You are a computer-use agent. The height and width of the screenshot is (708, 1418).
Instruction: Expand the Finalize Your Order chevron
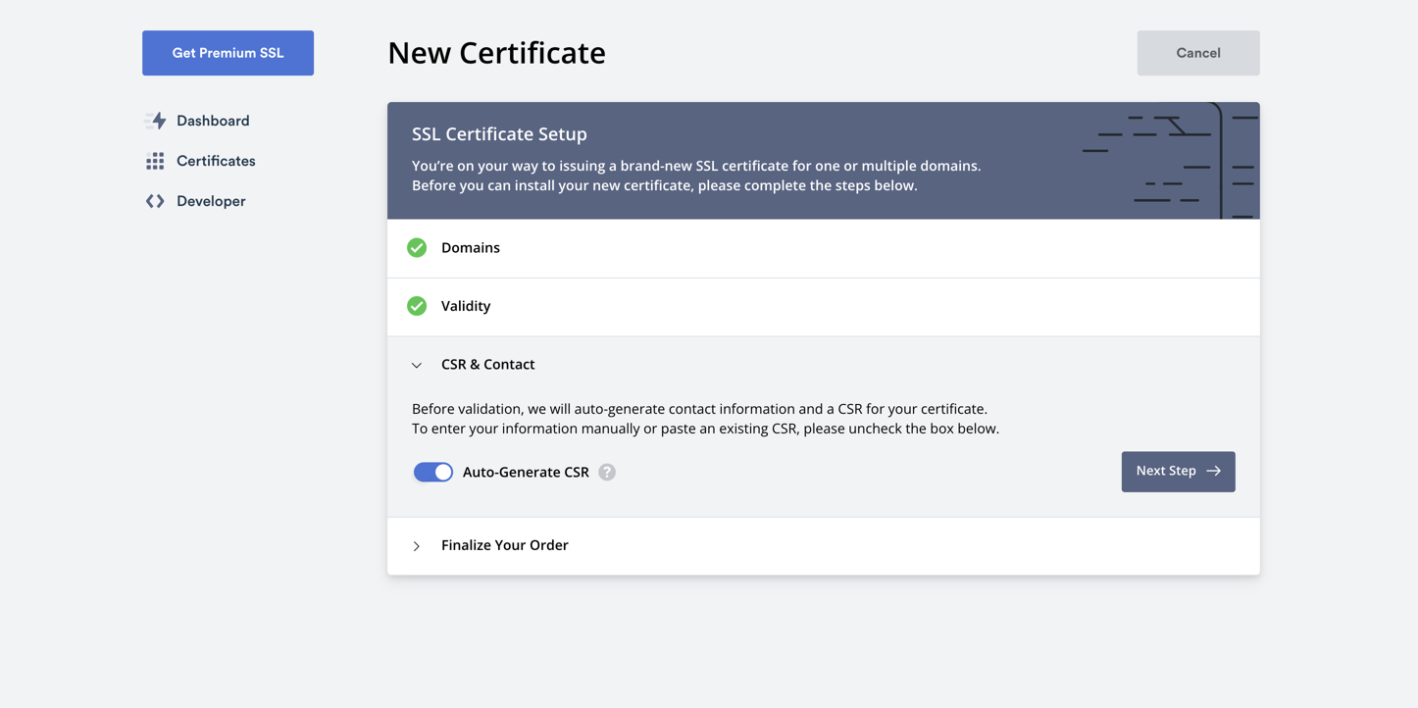coord(417,546)
